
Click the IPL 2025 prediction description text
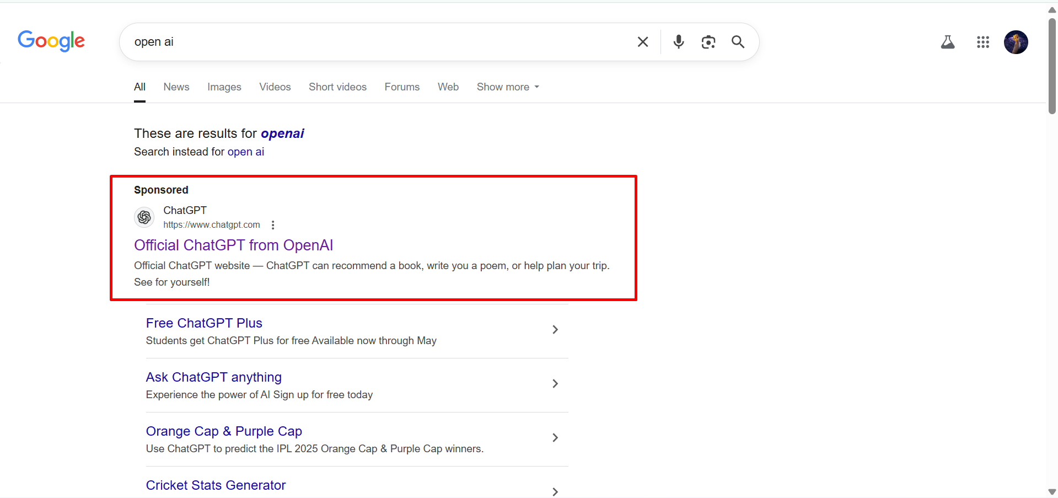tap(315, 449)
